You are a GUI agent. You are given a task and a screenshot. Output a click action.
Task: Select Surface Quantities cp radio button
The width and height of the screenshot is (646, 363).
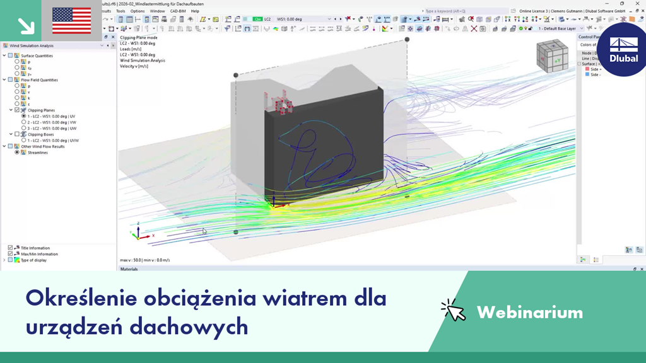[x=17, y=67]
